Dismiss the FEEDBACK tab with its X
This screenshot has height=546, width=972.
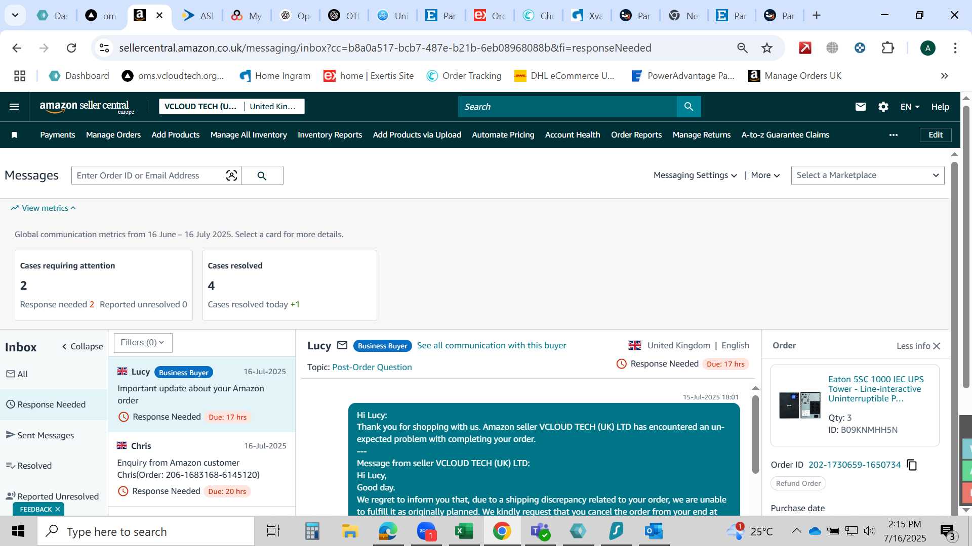(58, 509)
